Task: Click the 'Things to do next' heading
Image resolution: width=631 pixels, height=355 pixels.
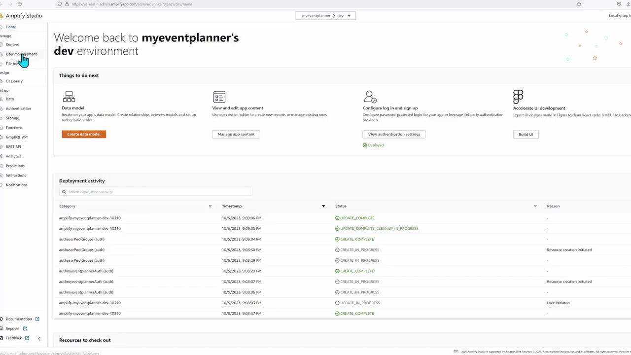Action: (x=79, y=75)
